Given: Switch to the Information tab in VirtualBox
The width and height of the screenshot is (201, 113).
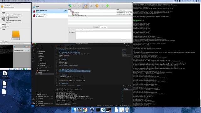Looking at the screenshot, I should [103, 27].
